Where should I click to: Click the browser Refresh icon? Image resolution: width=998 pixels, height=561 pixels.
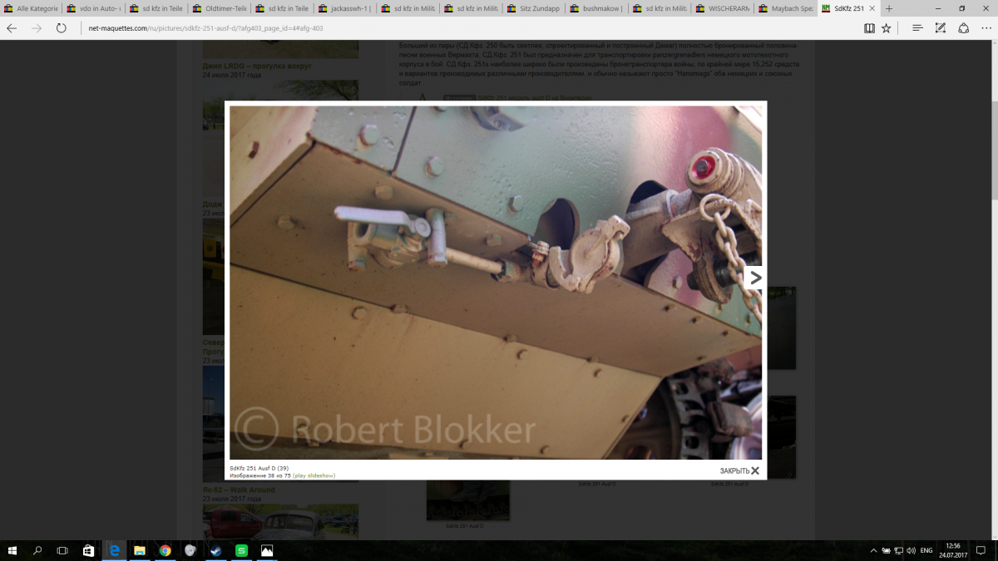(61, 28)
